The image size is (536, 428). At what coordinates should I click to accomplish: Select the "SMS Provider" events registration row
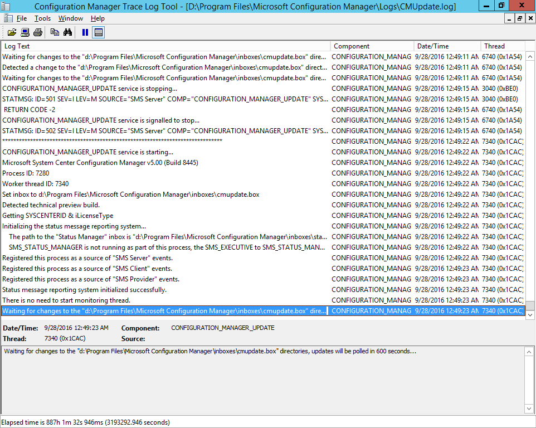[263, 279]
